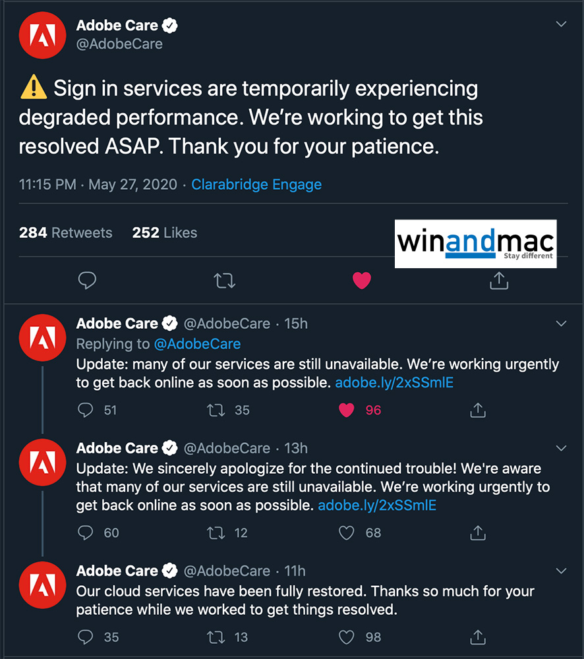Share the 'cloud services restored' tweet
Screen dimensions: 584x659
tap(478, 637)
